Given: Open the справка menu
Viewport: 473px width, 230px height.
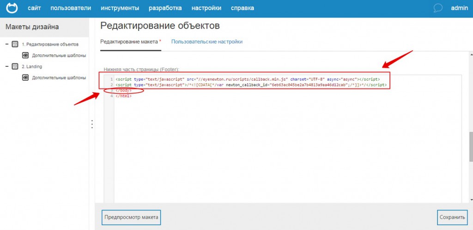Looking at the screenshot, I should [x=243, y=8].
